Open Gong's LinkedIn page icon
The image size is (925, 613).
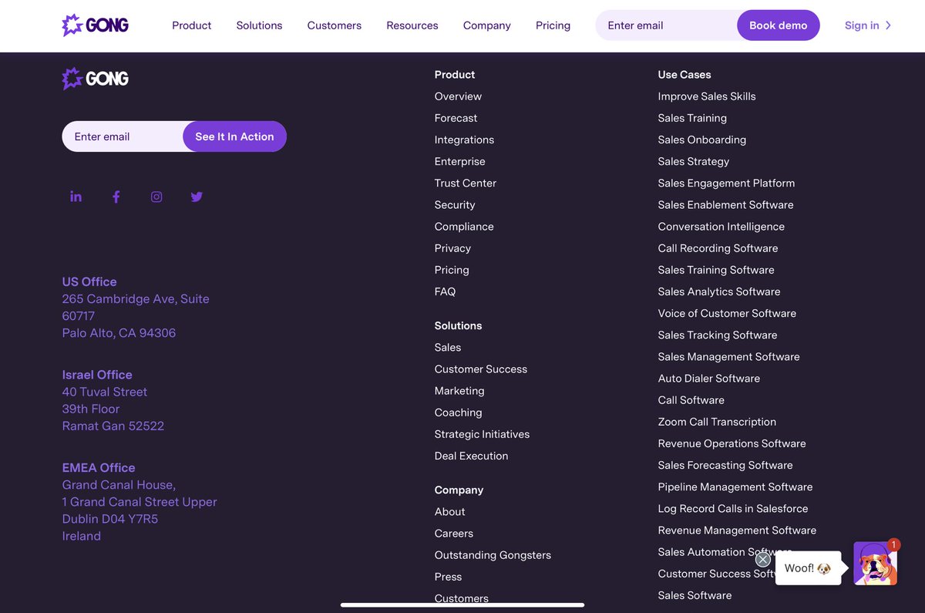tap(76, 197)
